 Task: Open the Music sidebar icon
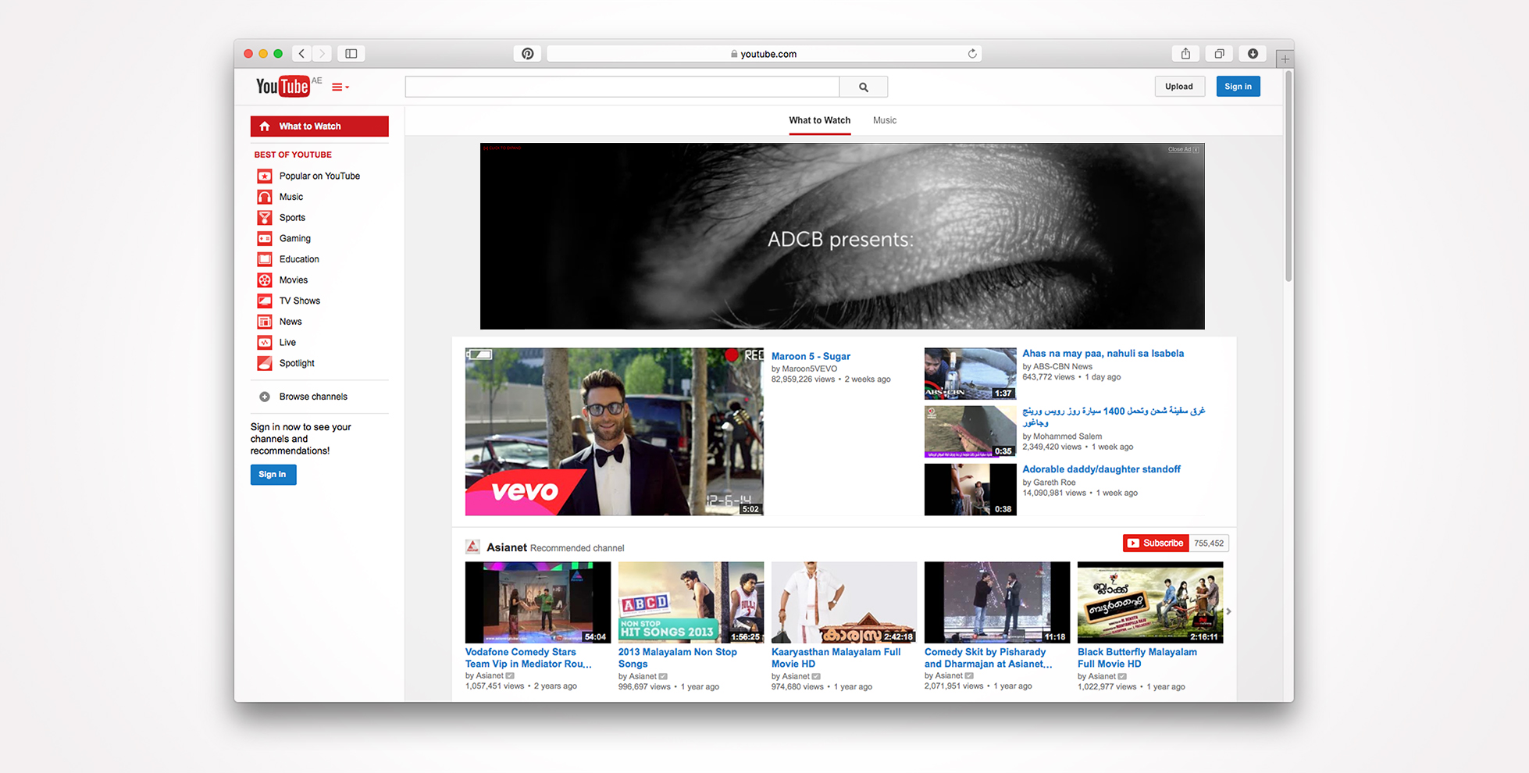[x=265, y=197]
